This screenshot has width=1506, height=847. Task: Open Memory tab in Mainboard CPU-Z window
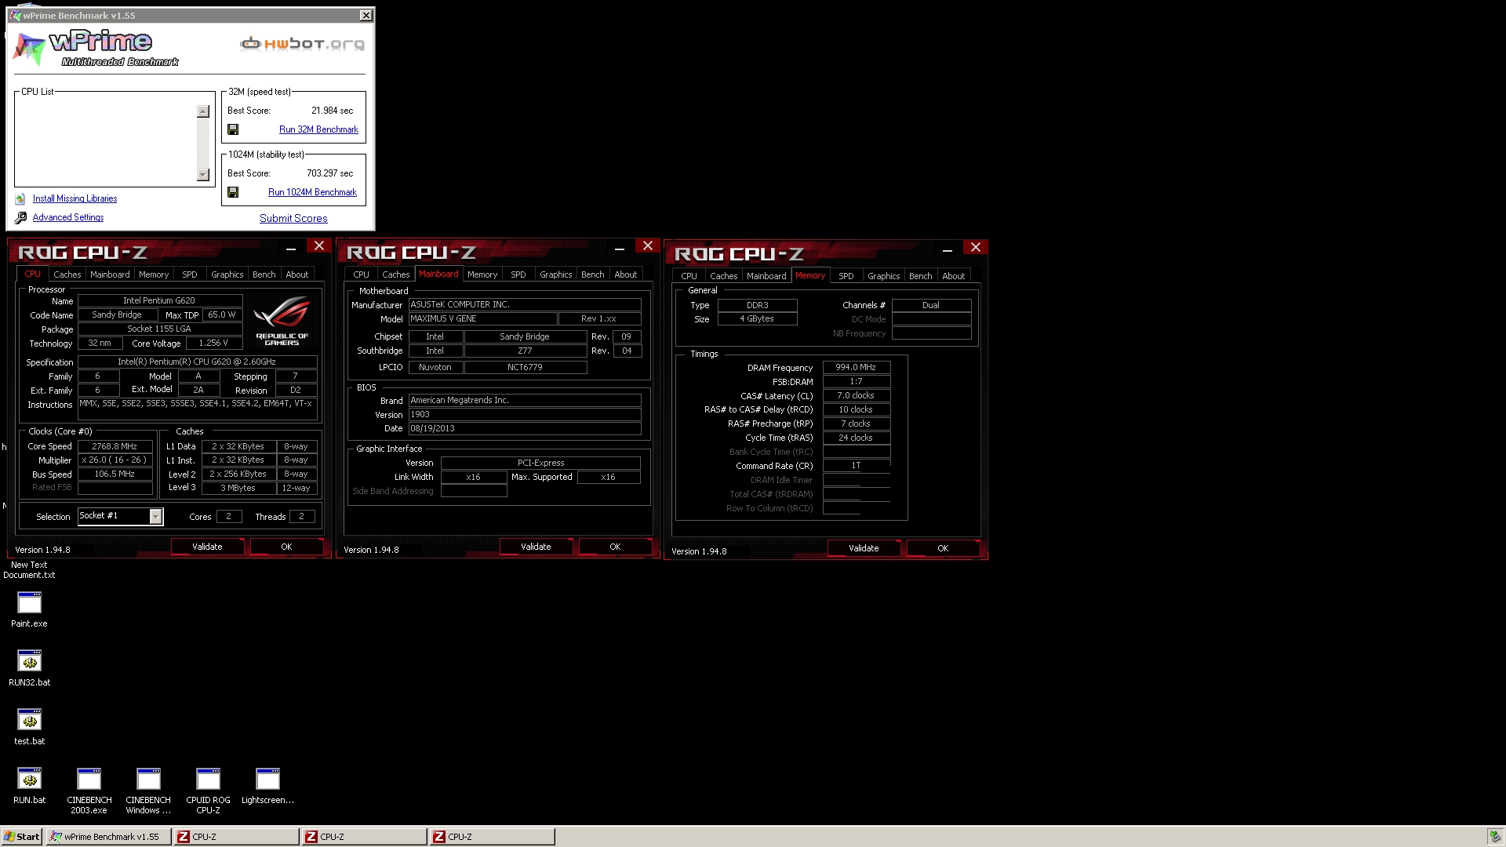(482, 274)
